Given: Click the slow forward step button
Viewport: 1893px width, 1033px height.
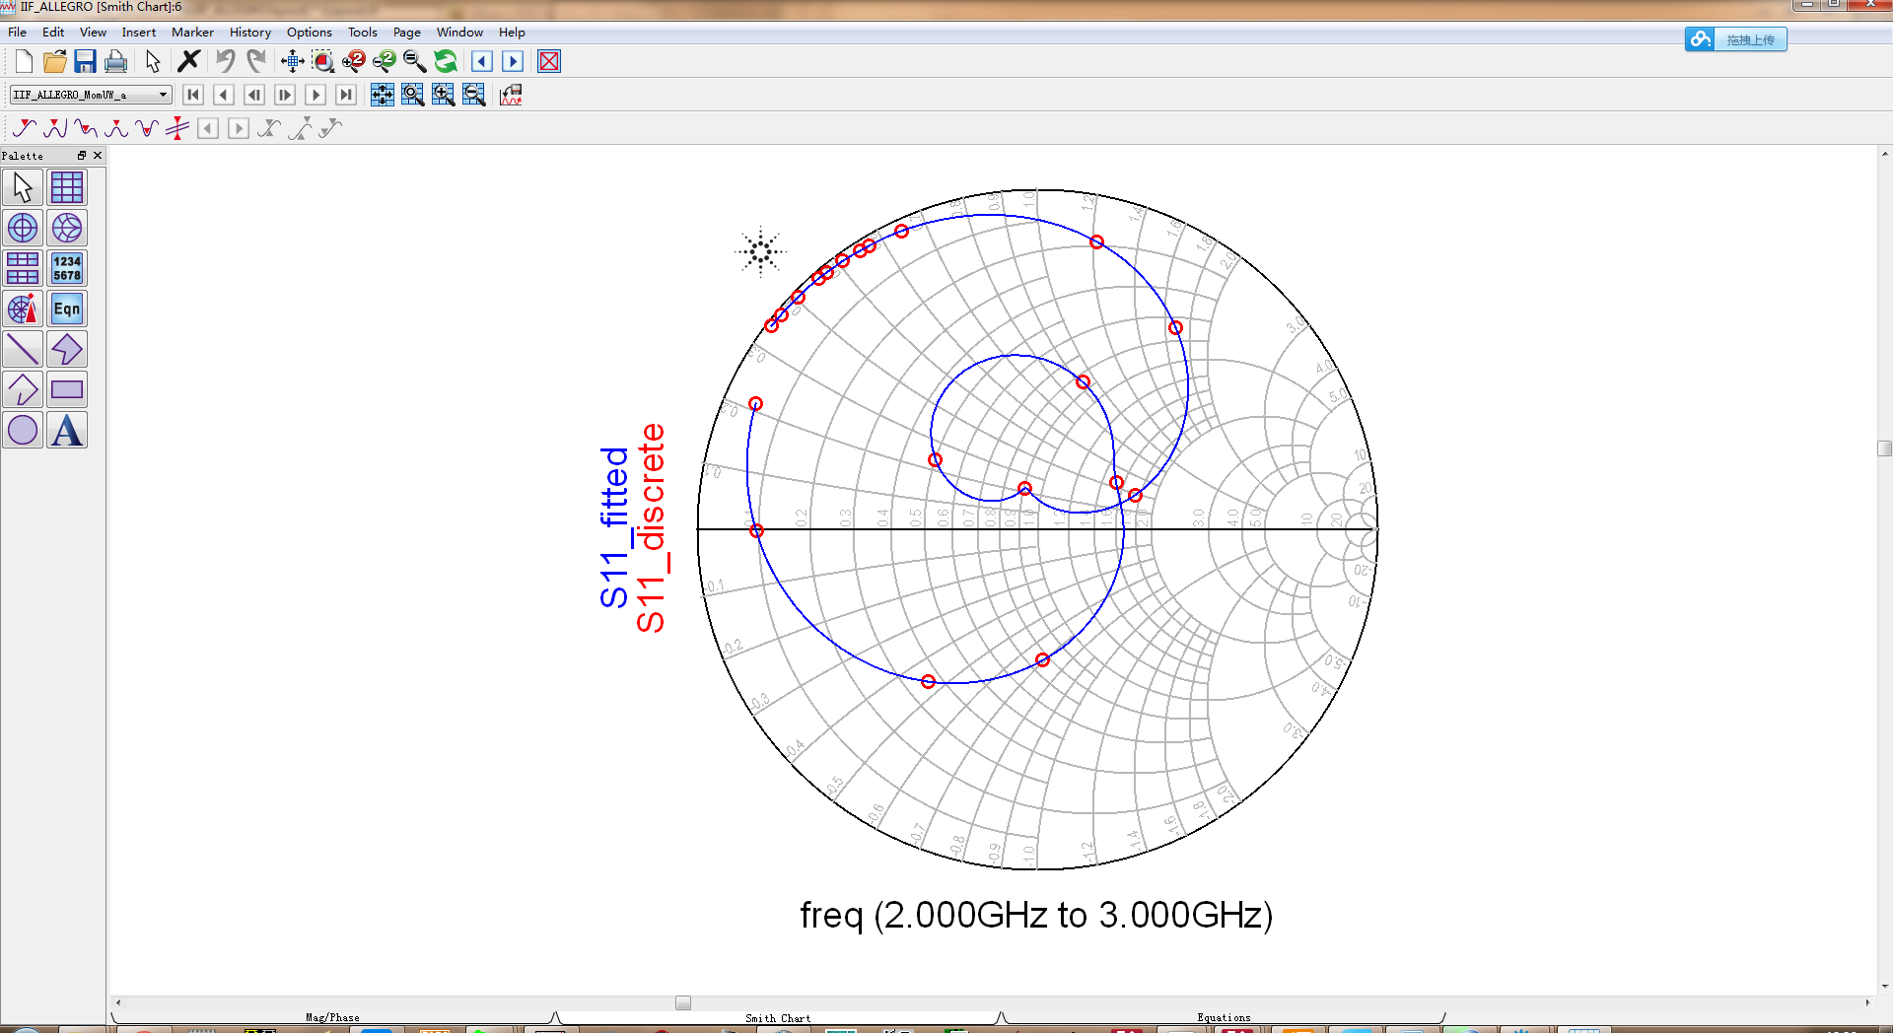Looking at the screenshot, I should pos(285,95).
